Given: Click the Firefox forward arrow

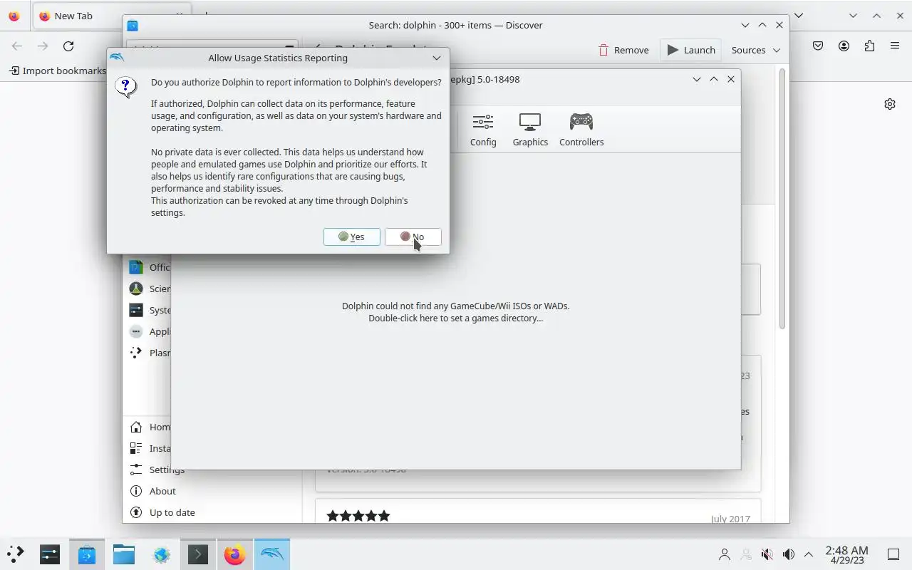Looking at the screenshot, I should click(x=43, y=46).
